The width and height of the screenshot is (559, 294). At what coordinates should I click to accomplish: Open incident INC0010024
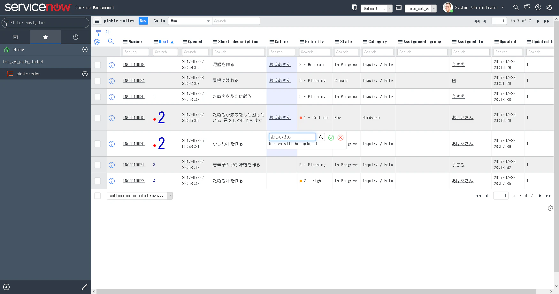coord(134,80)
